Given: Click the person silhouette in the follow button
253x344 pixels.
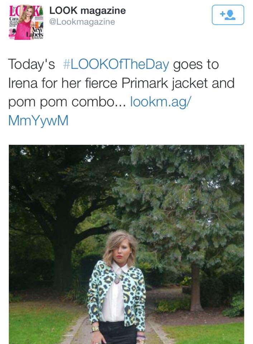Looking at the screenshot, I should pos(231,15).
